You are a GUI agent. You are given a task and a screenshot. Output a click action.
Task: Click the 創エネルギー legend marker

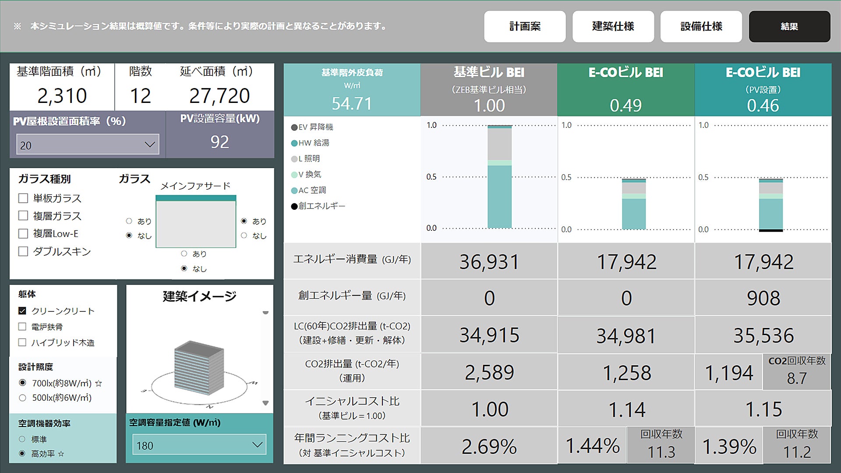(x=294, y=206)
